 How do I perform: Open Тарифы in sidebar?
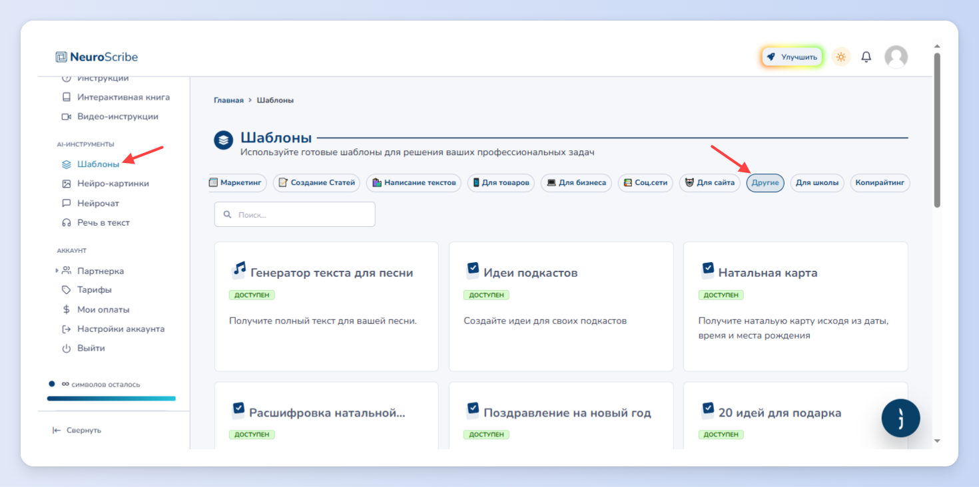click(x=87, y=290)
